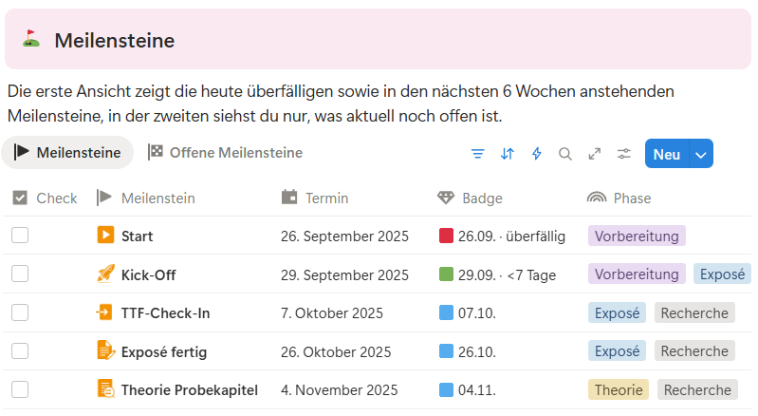Open view settings sliders icon
The width and height of the screenshot is (758, 416).
tap(624, 154)
